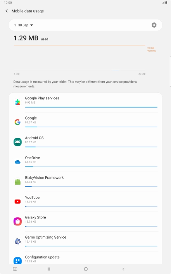Open Google Play services usage details
171x274 pixels.
tap(85, 102)
